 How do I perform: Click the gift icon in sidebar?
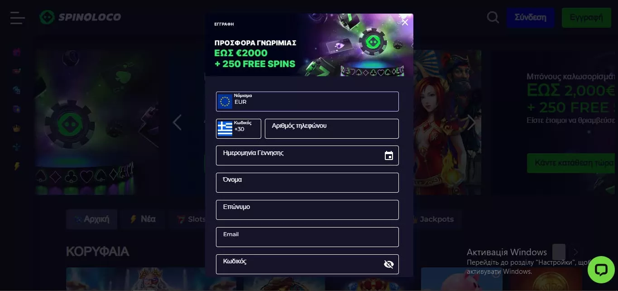[x=17, y=52]
